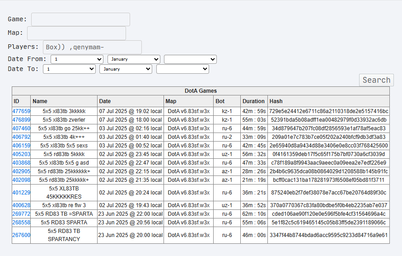Select the name '5x5 xl83tb zverler'
Image resolution: width=402 pixels, height=256 pixels.
[x=64, y=120]
